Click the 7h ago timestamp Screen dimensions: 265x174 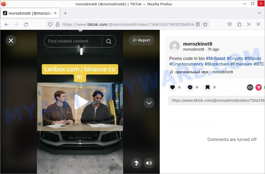click(213, 49)
